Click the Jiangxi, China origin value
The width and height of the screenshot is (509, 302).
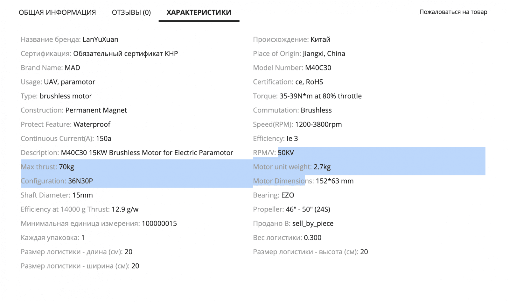point(324,54)
